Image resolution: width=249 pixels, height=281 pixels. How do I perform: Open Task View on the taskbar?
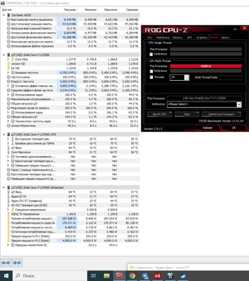tap(94, 276)
